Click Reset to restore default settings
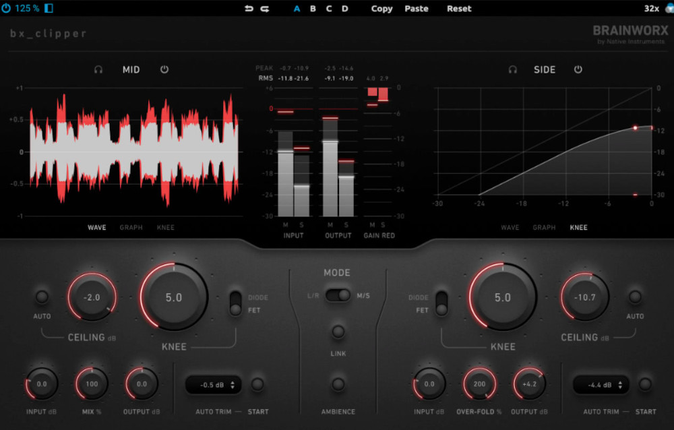 (458, 9)
